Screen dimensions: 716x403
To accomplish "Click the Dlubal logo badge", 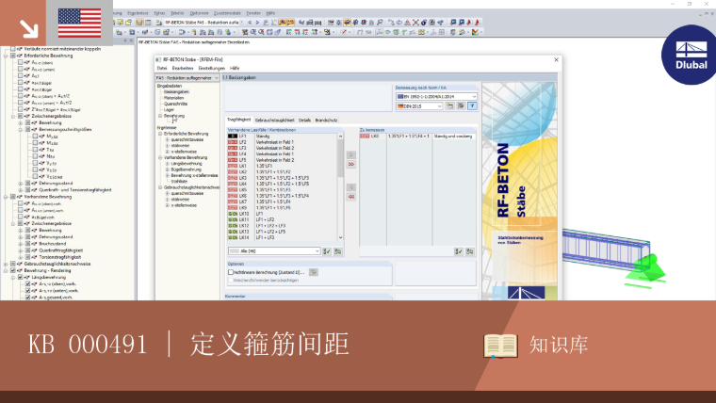I will click(x=690, y=56).
